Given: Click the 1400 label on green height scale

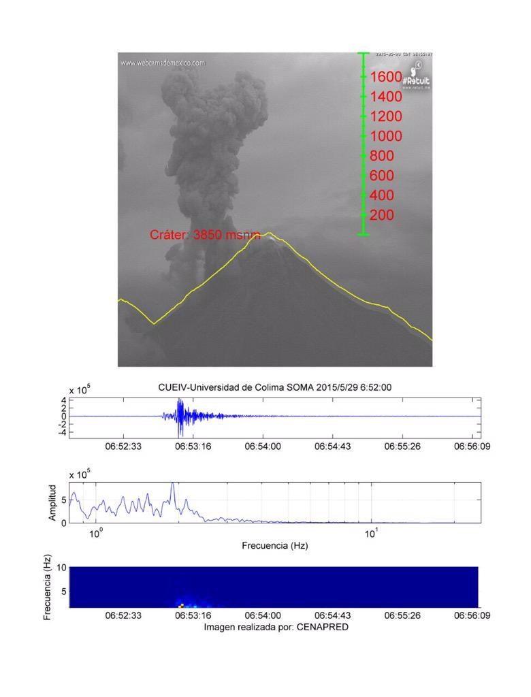Looking at the screenshot, I should click(x=385, y=97).
